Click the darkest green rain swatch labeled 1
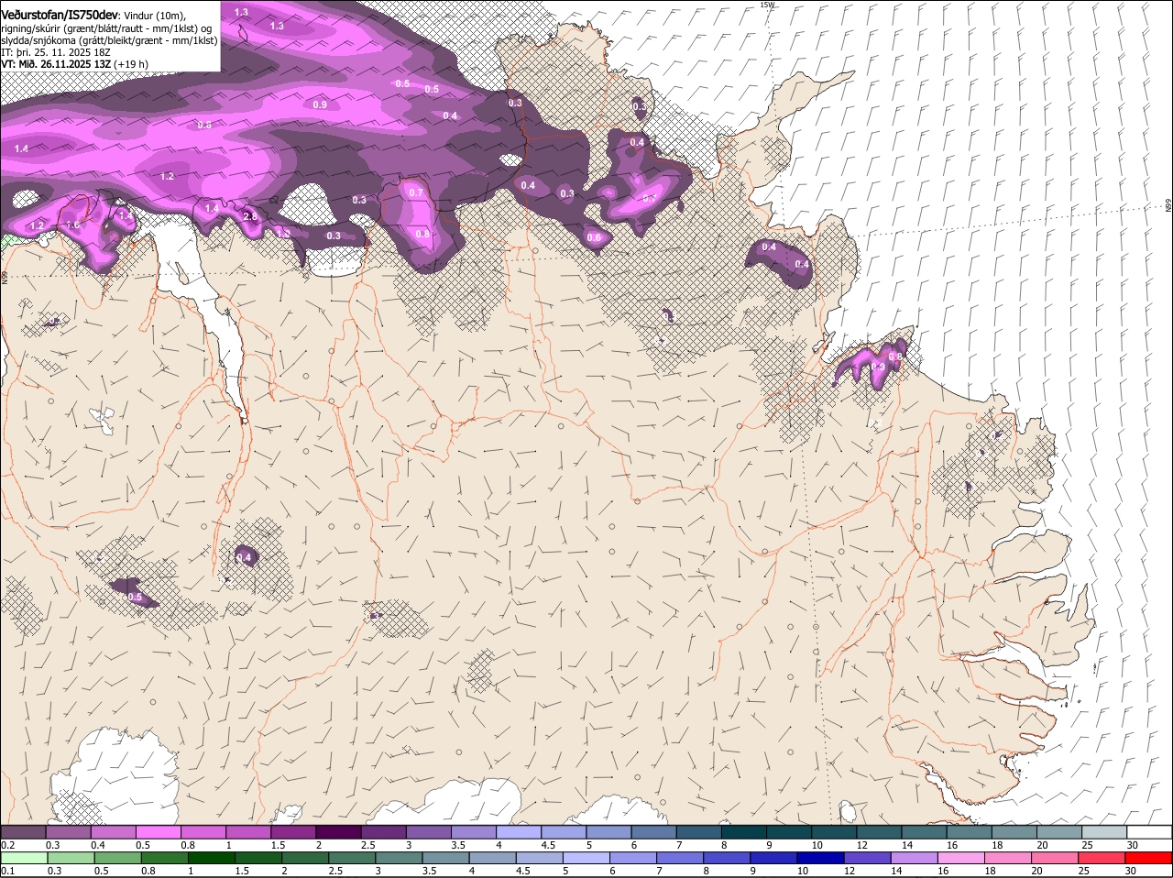This screenshot has height=878, width=1173. [x=212, y=858]
